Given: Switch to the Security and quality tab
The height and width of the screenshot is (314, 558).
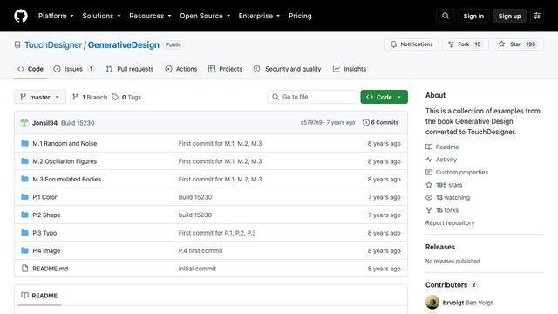Looking at the screenshot, I should pos(287,69).
